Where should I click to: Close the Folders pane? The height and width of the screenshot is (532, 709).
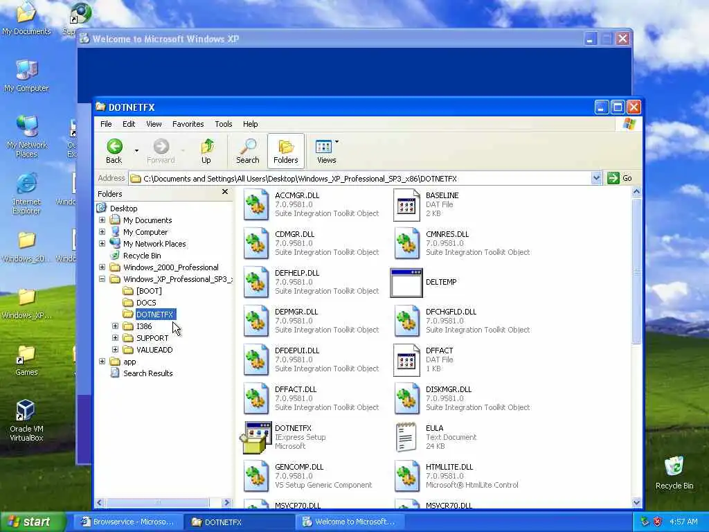point(225,193)
